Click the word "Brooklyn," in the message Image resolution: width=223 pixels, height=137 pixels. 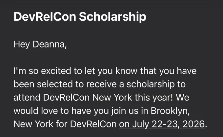(170, 111)
